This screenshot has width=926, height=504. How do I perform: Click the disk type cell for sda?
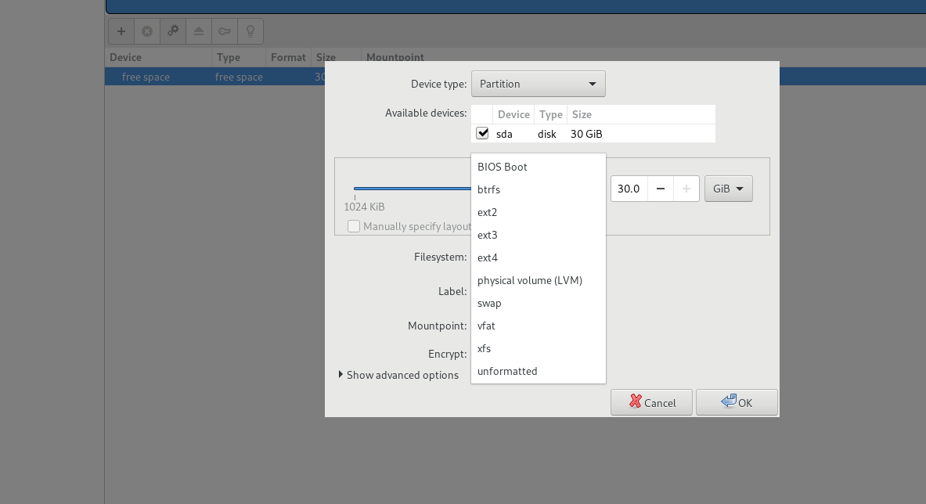(547, 134)
